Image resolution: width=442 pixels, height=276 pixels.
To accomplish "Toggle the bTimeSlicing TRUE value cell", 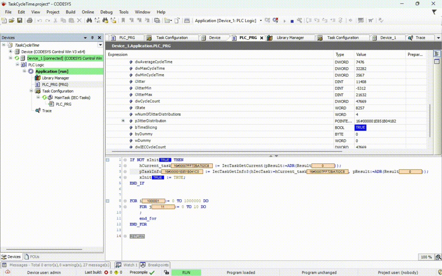I will point(360,128).
